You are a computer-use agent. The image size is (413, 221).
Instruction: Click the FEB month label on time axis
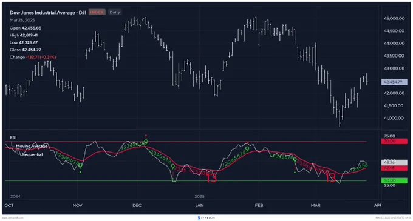point(259,205)
